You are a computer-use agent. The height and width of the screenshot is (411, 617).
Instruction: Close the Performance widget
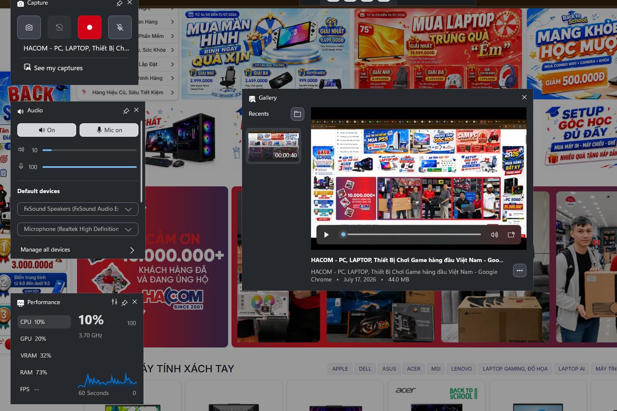click(x=135, y=302)
